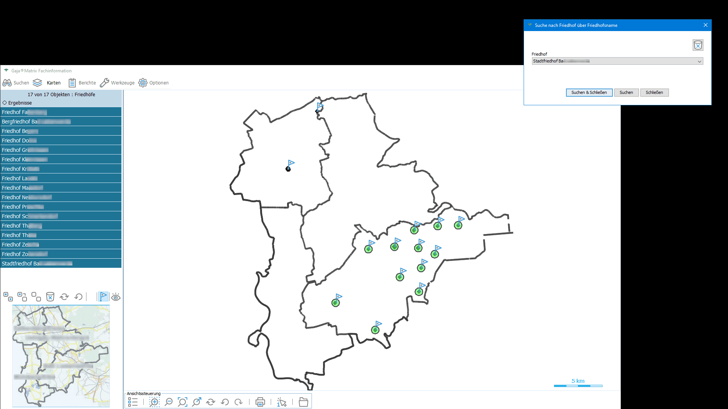Image resolution: width=728 pixels, height=409 pixels.
Task: Open the Optionen menu
Action: (154, 83)
